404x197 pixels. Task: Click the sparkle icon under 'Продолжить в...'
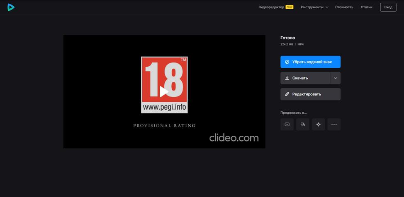[x=318, y=125]
